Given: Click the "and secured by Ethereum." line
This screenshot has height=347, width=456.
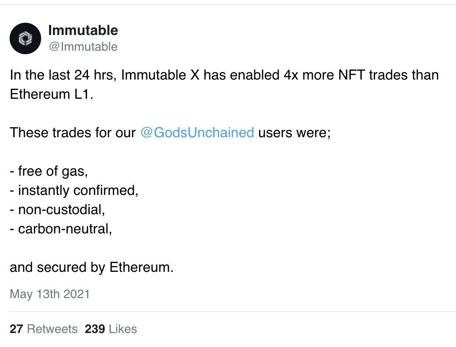Looking at the screenshot, I should (91, 267).
